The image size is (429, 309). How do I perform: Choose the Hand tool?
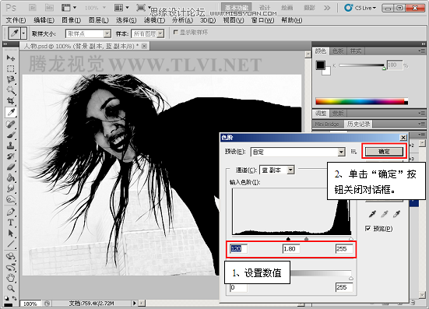11,278
